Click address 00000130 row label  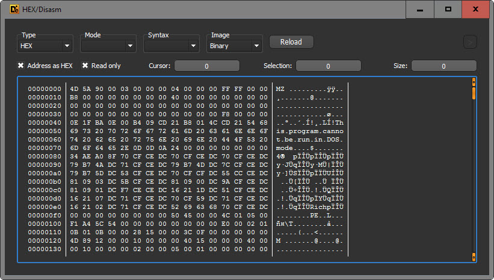[x=45, y=249]
